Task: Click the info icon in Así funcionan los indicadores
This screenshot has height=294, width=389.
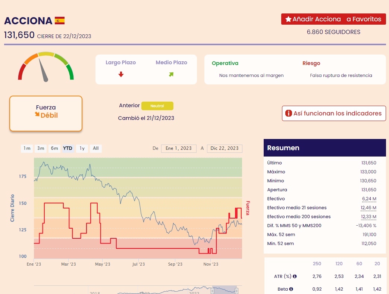Action: (x=289, y=113)
